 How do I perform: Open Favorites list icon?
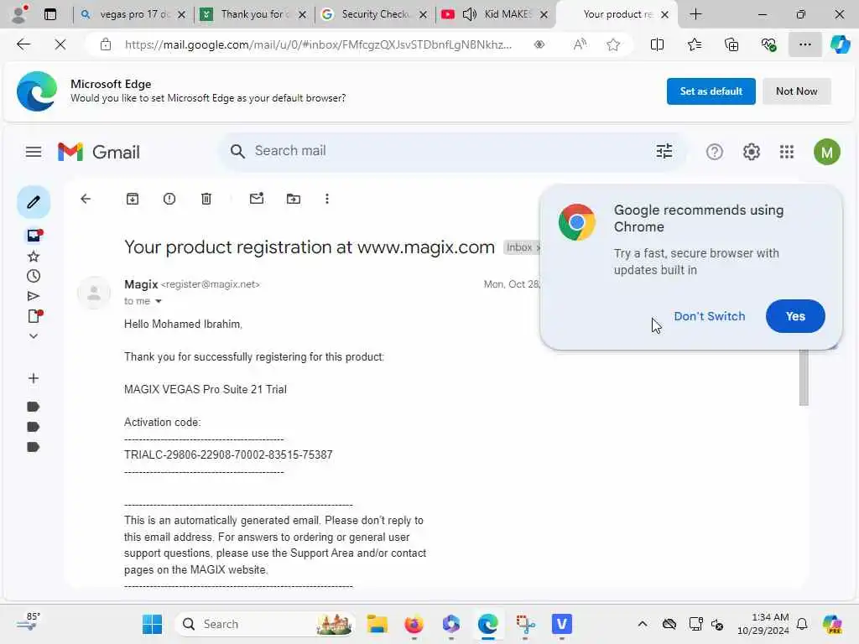pyautogui.click(x=694, y=44)
